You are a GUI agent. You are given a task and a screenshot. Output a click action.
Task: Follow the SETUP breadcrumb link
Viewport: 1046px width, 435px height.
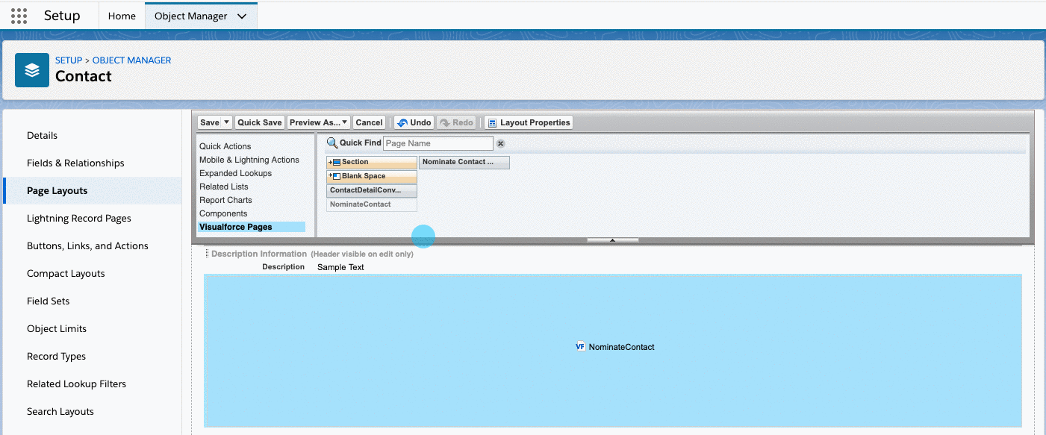(x=69, y=60)
